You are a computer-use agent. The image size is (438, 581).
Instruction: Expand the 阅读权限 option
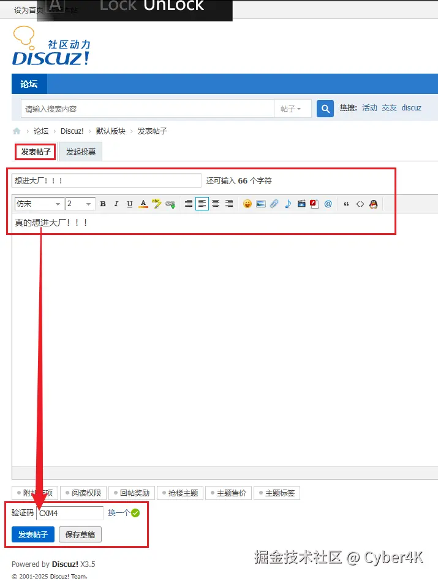click(83, 493)
